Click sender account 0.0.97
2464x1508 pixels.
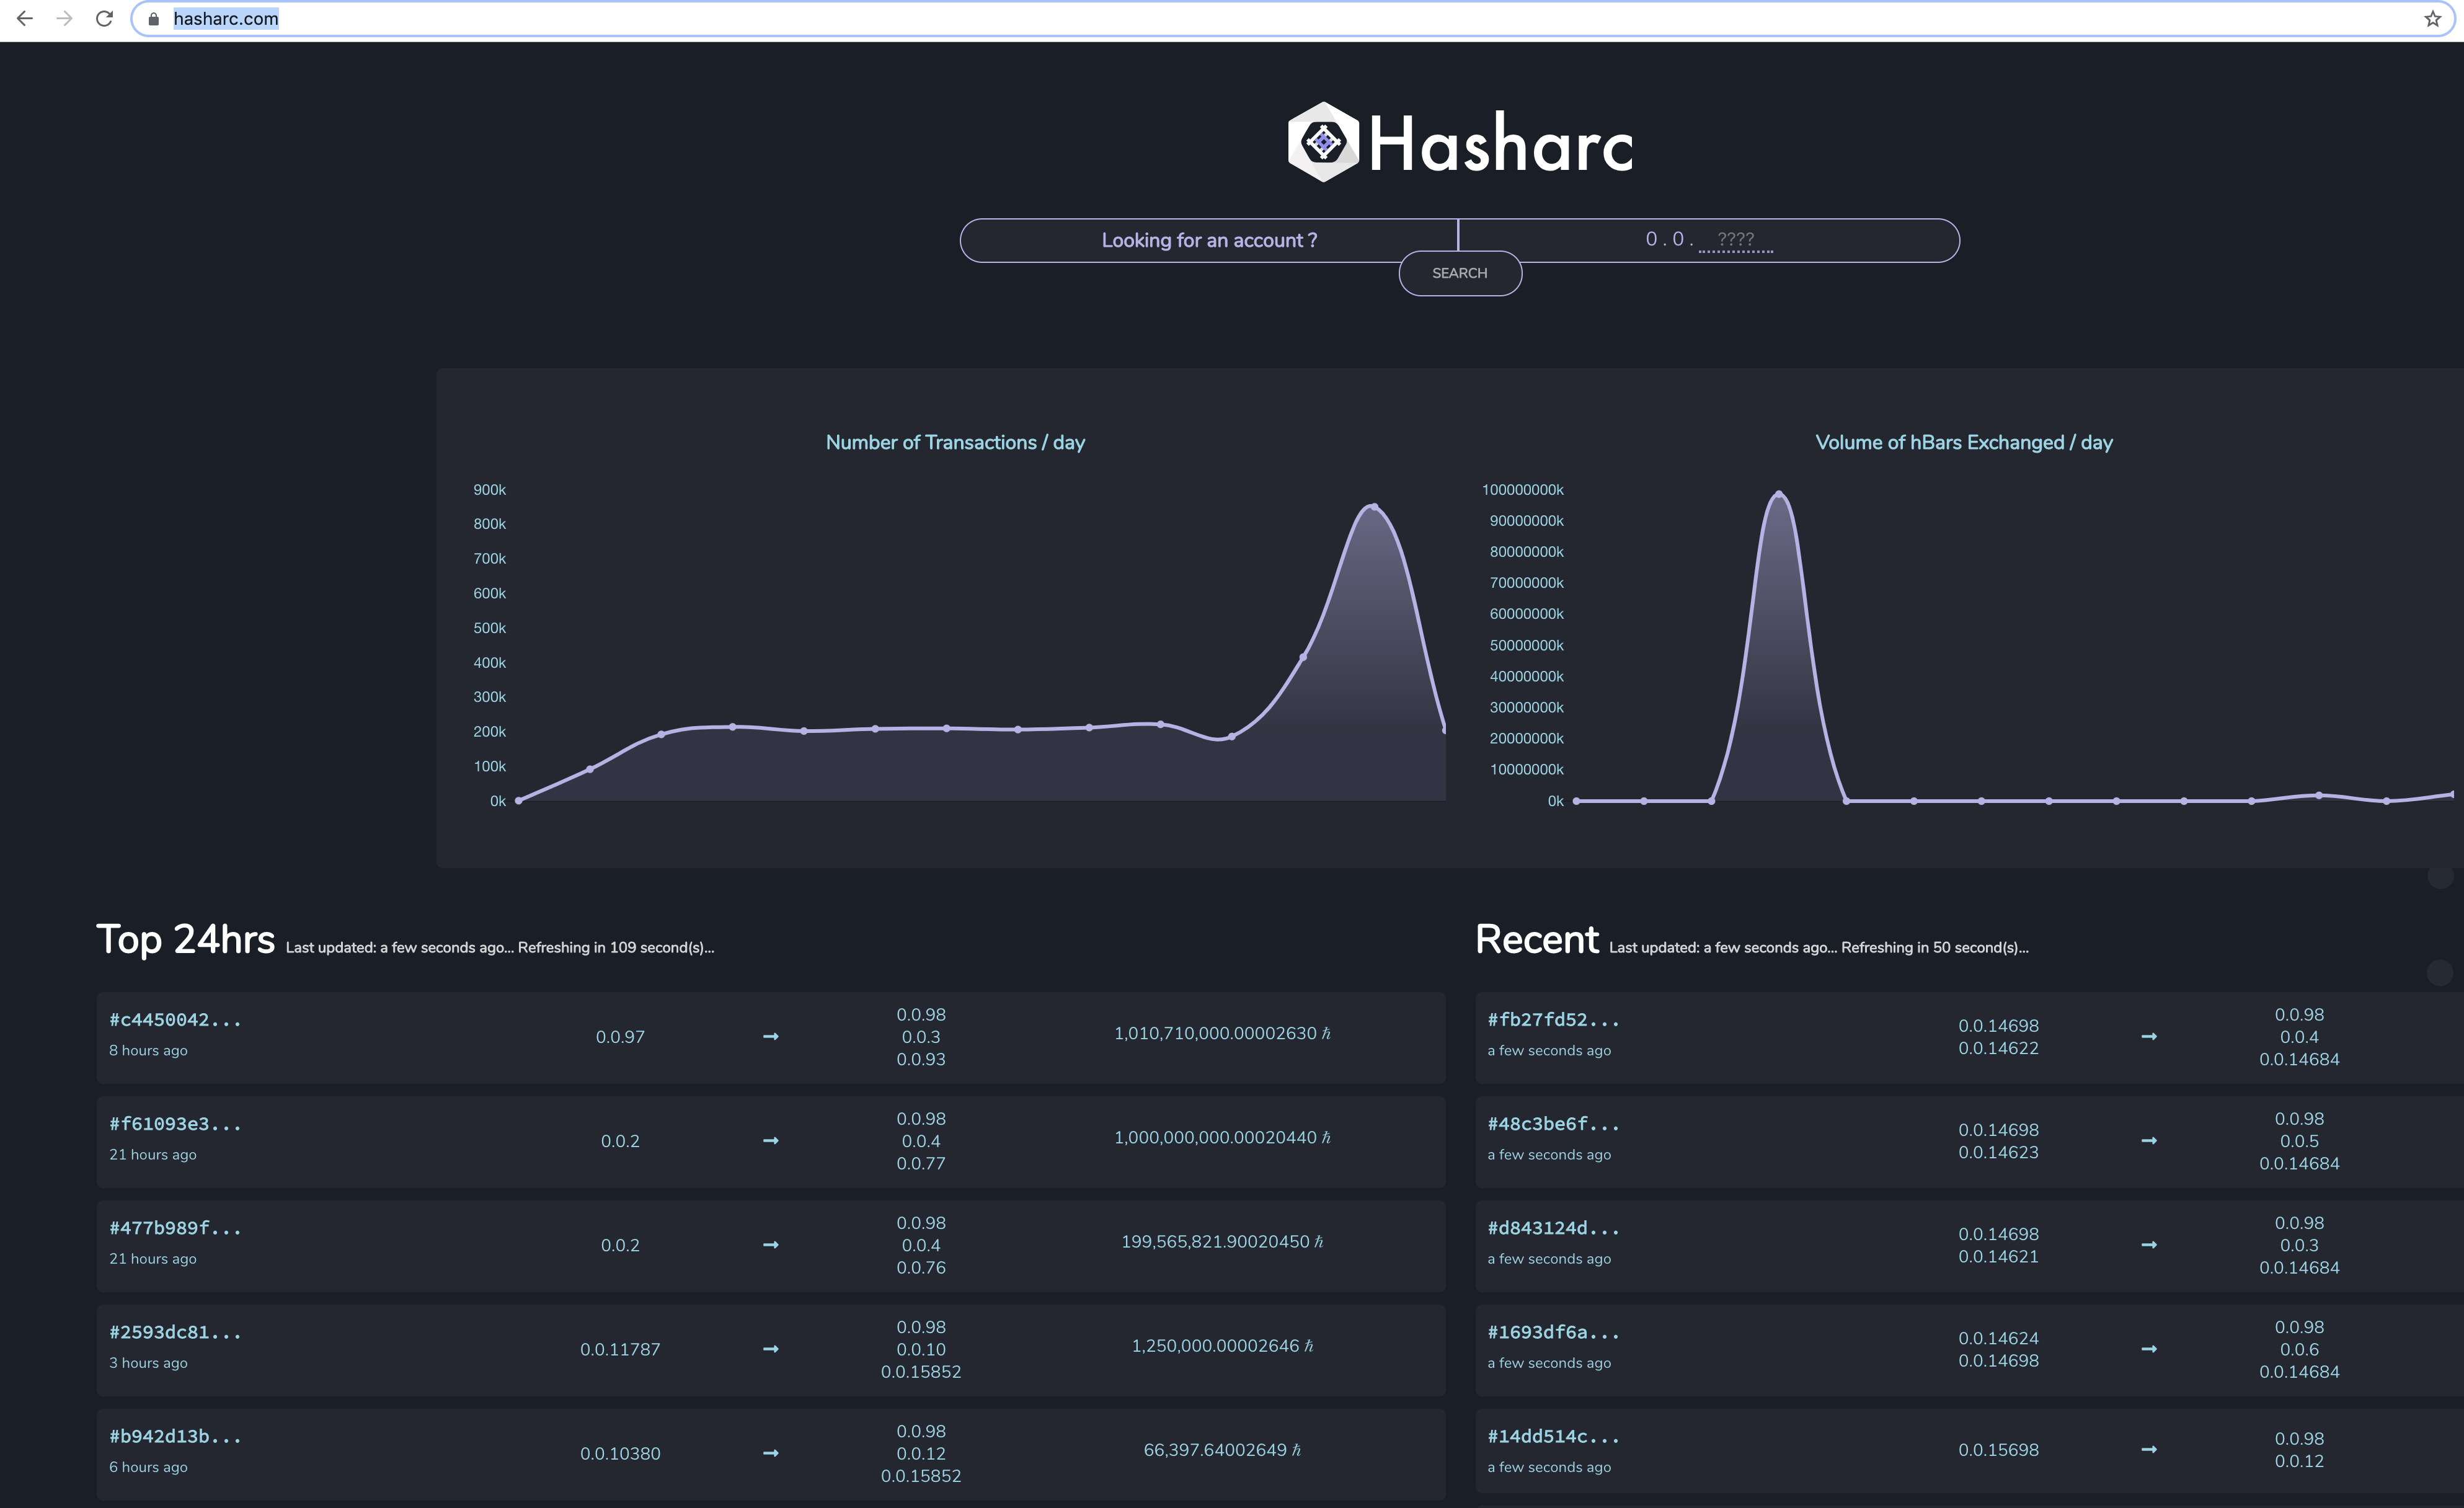[620, 1037]
